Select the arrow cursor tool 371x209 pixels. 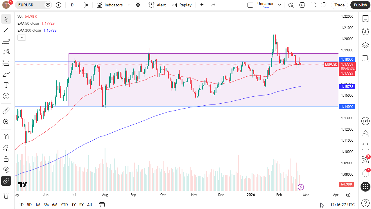(x=6, y=19)
